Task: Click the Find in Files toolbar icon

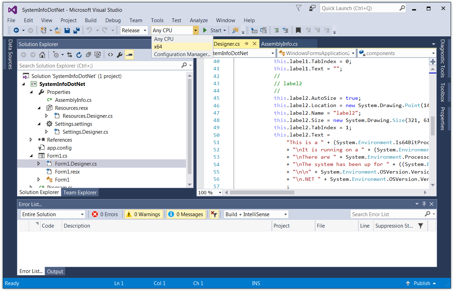Action: click(235, 30)
